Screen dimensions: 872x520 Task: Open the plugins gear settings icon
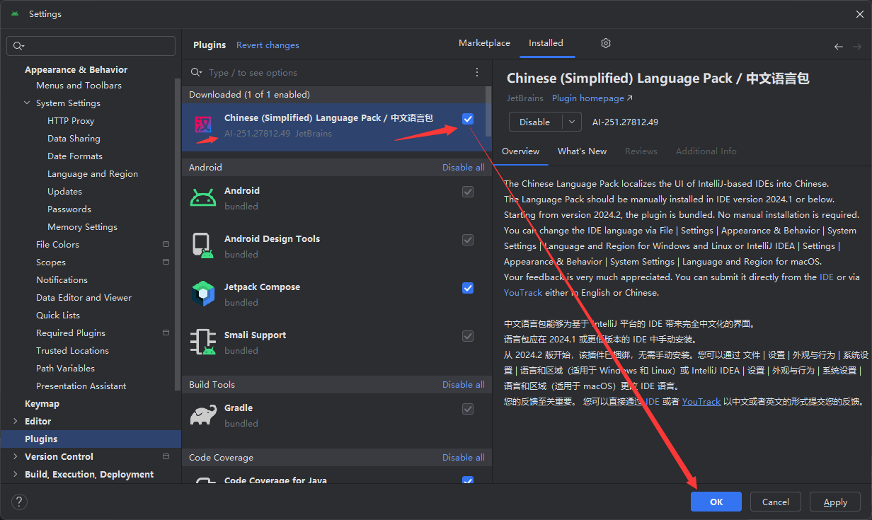click(606, 43)
